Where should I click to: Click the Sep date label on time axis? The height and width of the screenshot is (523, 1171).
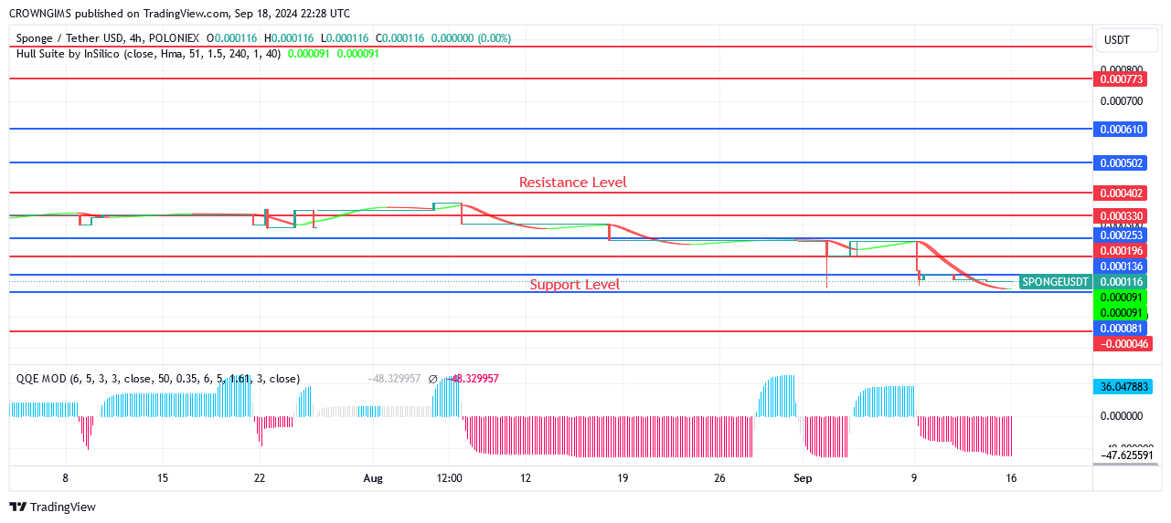(x=802, y=478)
